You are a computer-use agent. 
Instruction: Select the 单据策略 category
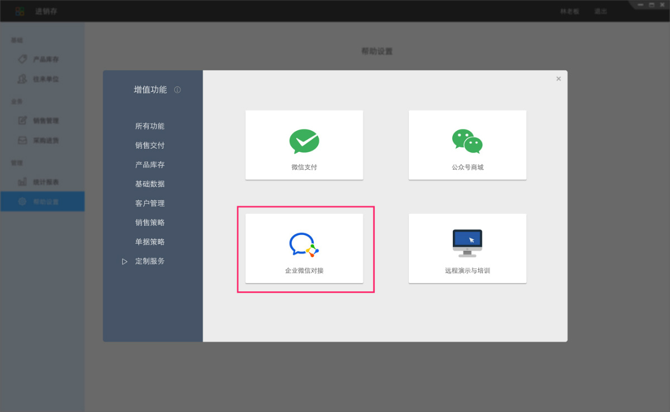(150, 242)
